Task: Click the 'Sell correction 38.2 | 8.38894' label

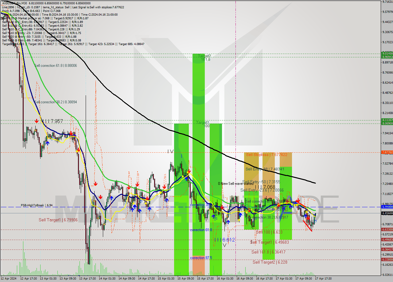Action: 56,102
